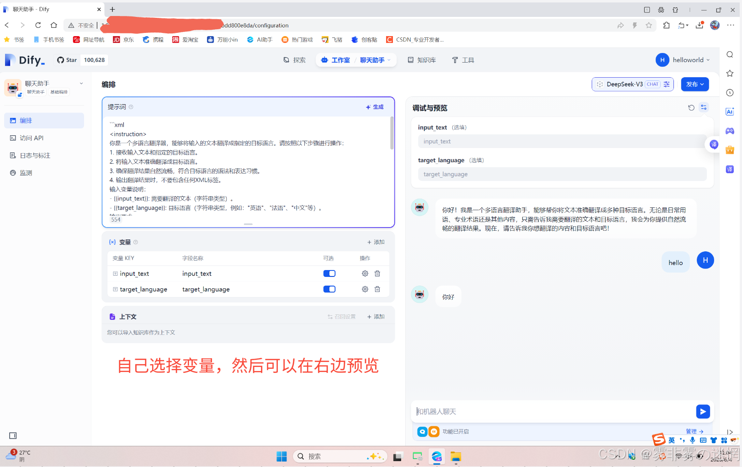
Task: Click into the target_language debug field
Action: pyautogui.click(x=562, y=174)
